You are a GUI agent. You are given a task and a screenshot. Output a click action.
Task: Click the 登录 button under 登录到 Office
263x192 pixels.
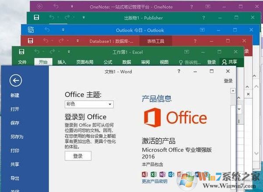(x=78, y=156)
